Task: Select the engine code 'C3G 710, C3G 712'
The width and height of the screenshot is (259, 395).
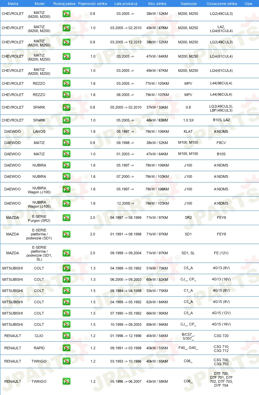Action: (221, 349)
